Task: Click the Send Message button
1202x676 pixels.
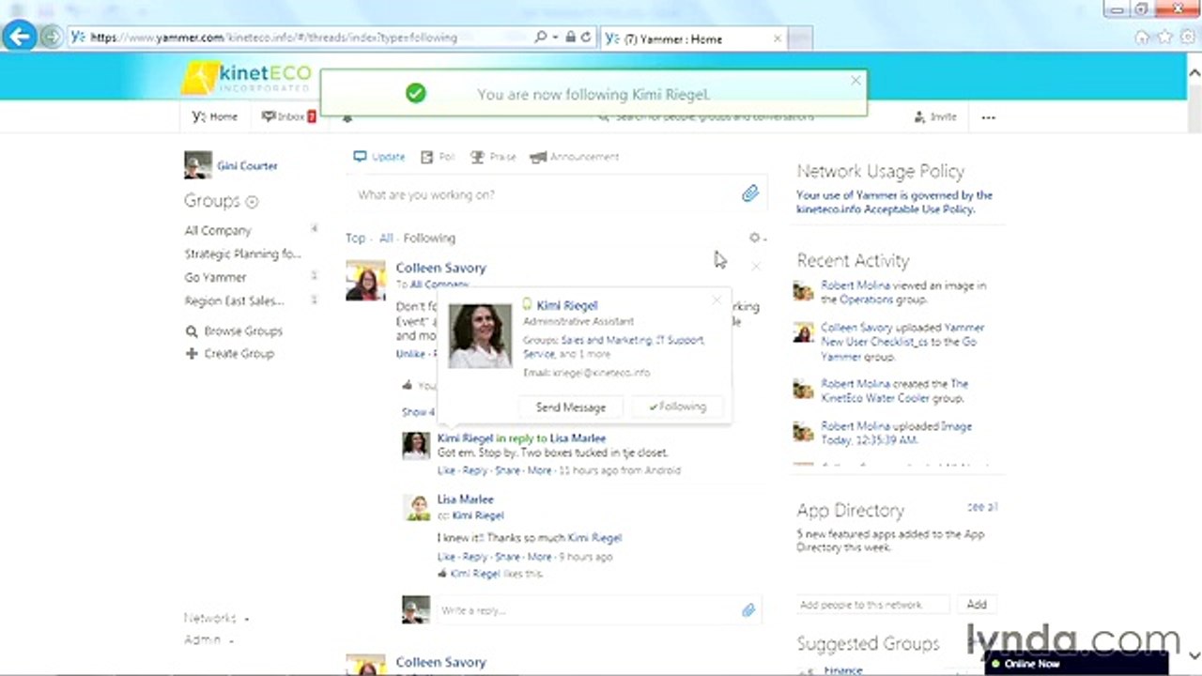Action: point(571,407)
